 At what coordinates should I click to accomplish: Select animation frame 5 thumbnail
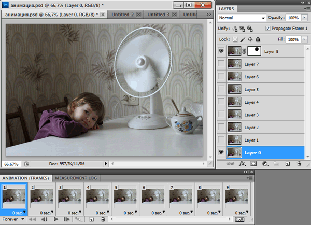tap(124, 198)
